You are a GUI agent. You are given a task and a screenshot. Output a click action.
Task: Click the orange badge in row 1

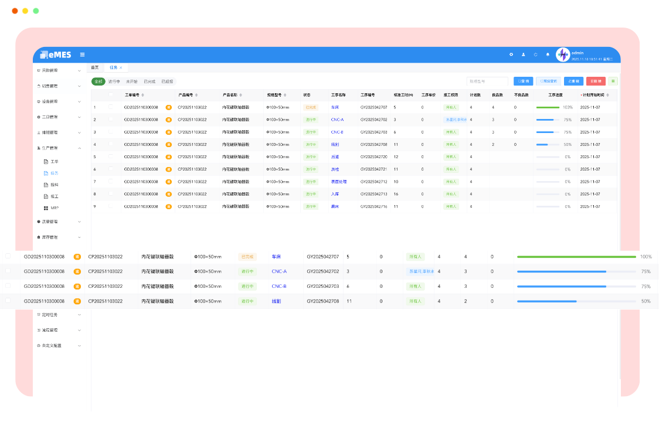tap(168, 107)
